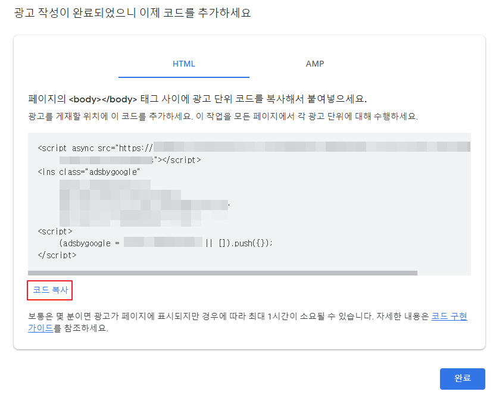This screenshot has width=493, height=401.
Task: Switch to the AMP tab
Action: click(315, 64)
